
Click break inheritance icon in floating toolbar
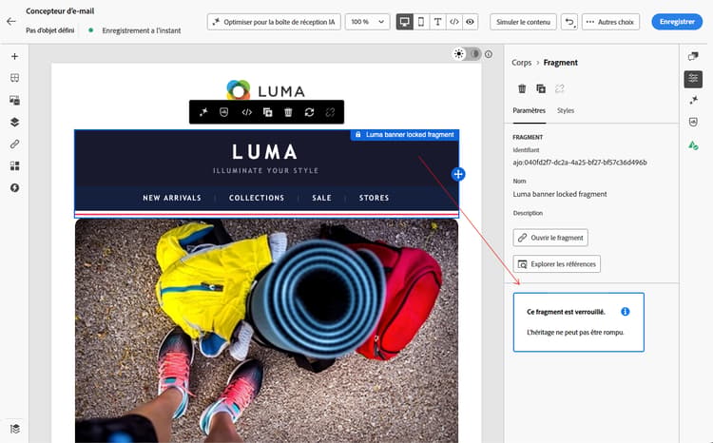[330, 112]
